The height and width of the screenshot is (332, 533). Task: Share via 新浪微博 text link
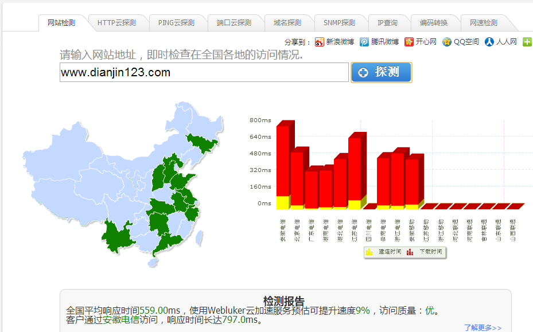click(x=340, y=42)
